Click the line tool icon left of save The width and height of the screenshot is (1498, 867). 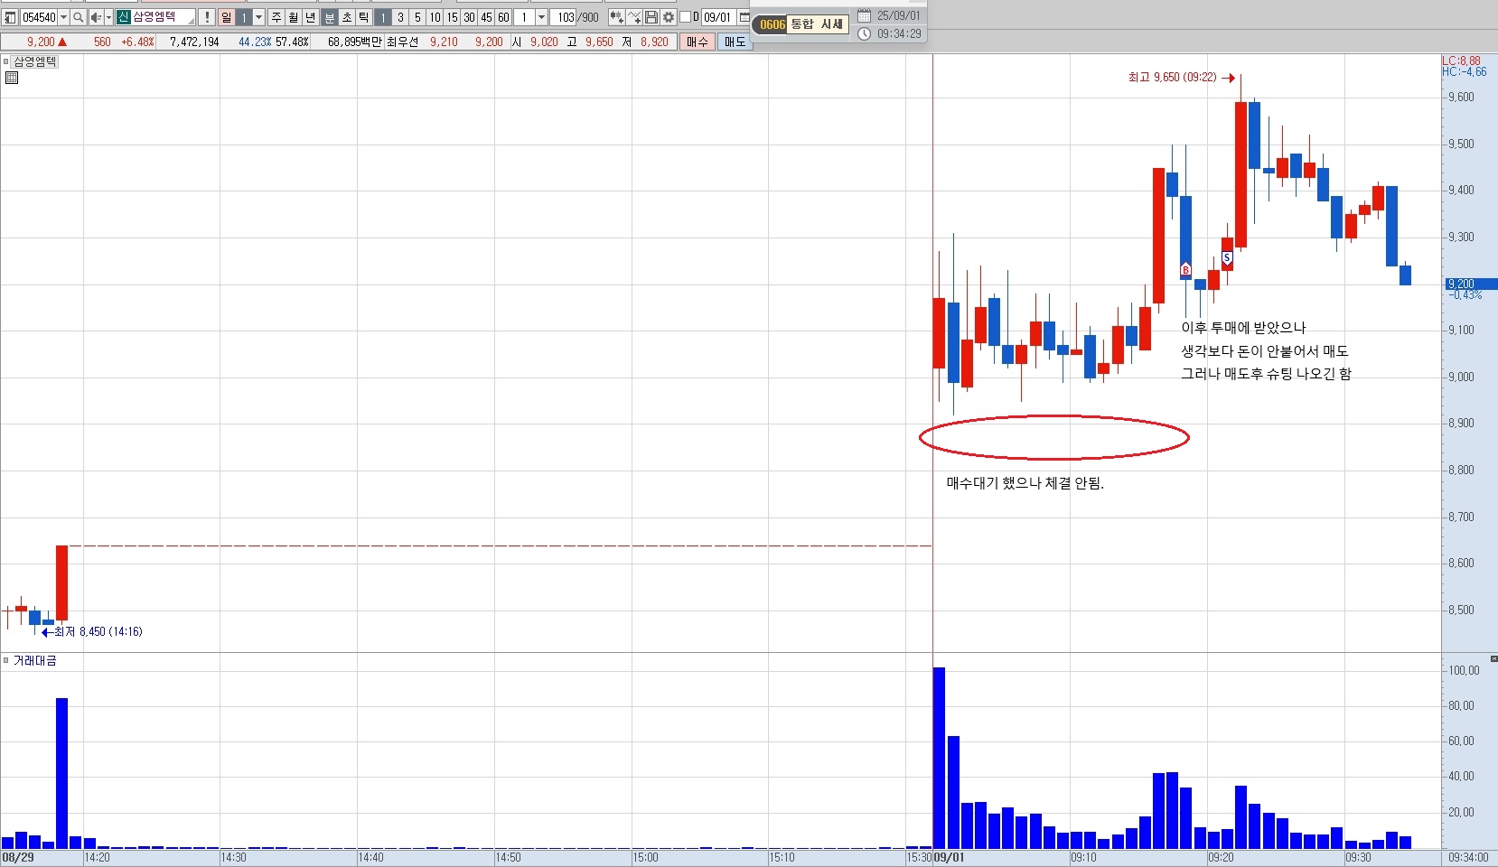pyautogui.click(x=634, y=17)
